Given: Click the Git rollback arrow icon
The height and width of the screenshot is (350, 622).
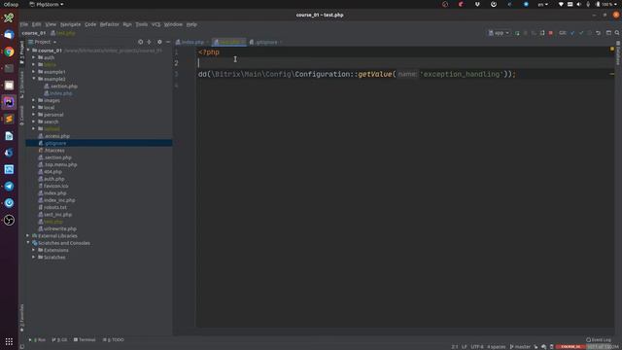Looking at the screenshot, I should 599,33.
